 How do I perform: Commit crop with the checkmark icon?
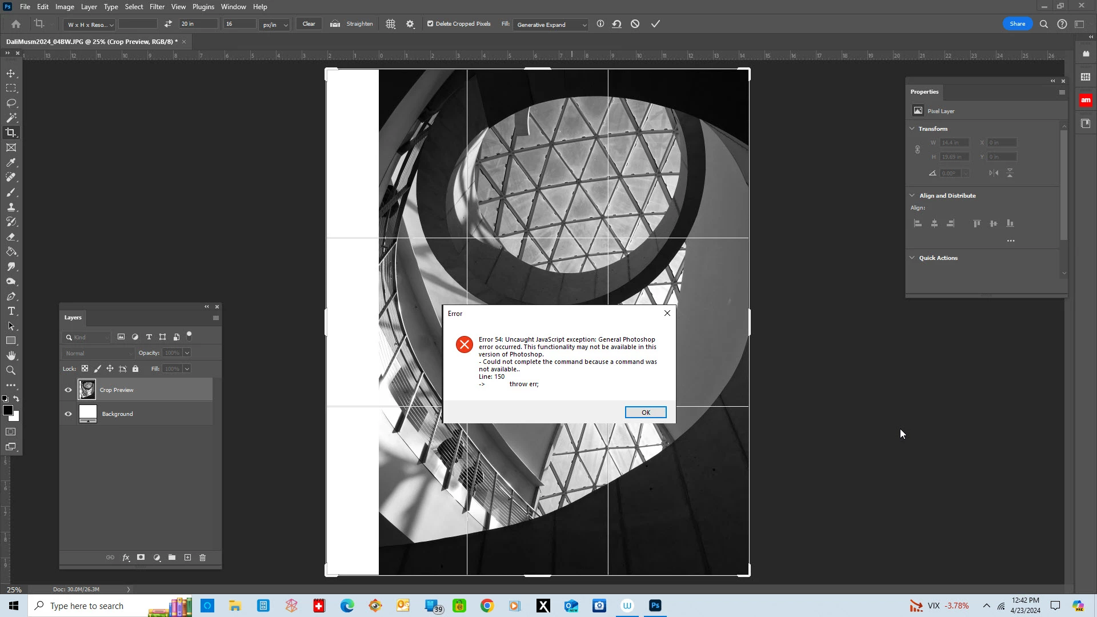655,24
